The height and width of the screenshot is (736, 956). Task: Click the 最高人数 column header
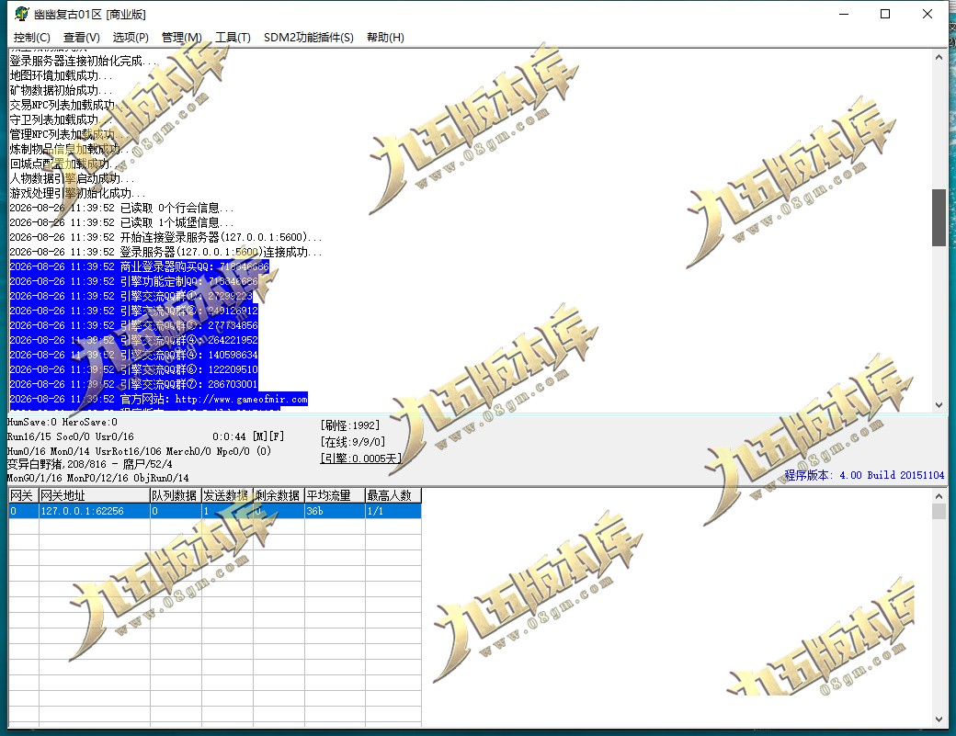pos(393,495)
